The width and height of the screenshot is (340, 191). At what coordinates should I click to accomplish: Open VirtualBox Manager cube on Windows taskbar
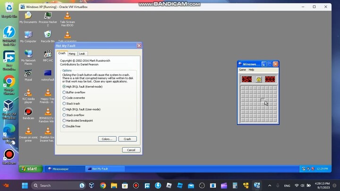point(92,186)
